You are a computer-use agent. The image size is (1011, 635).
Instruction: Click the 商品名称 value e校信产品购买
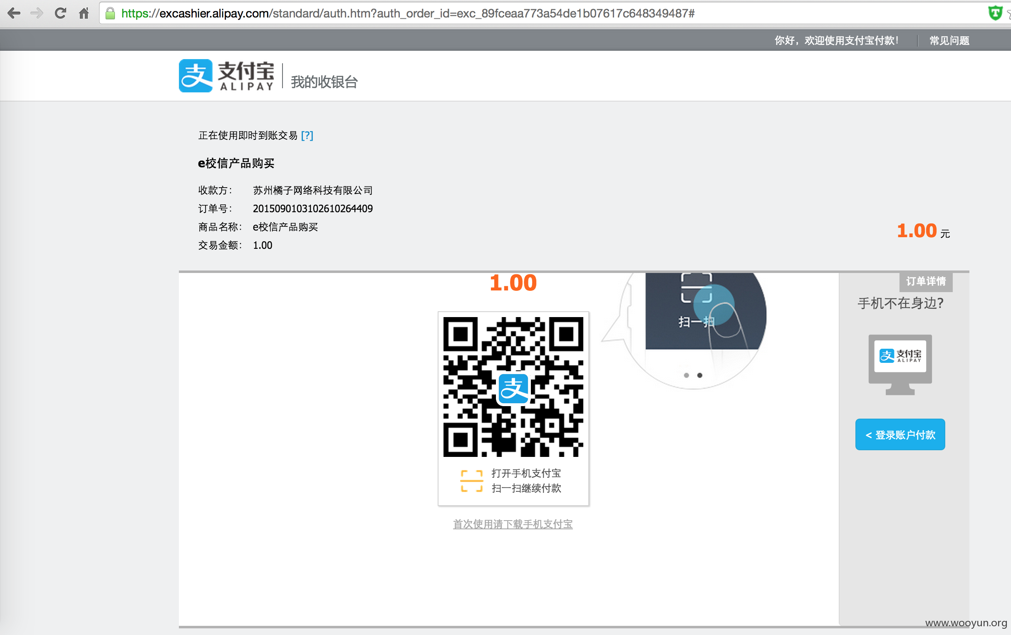tap(285, 227)
